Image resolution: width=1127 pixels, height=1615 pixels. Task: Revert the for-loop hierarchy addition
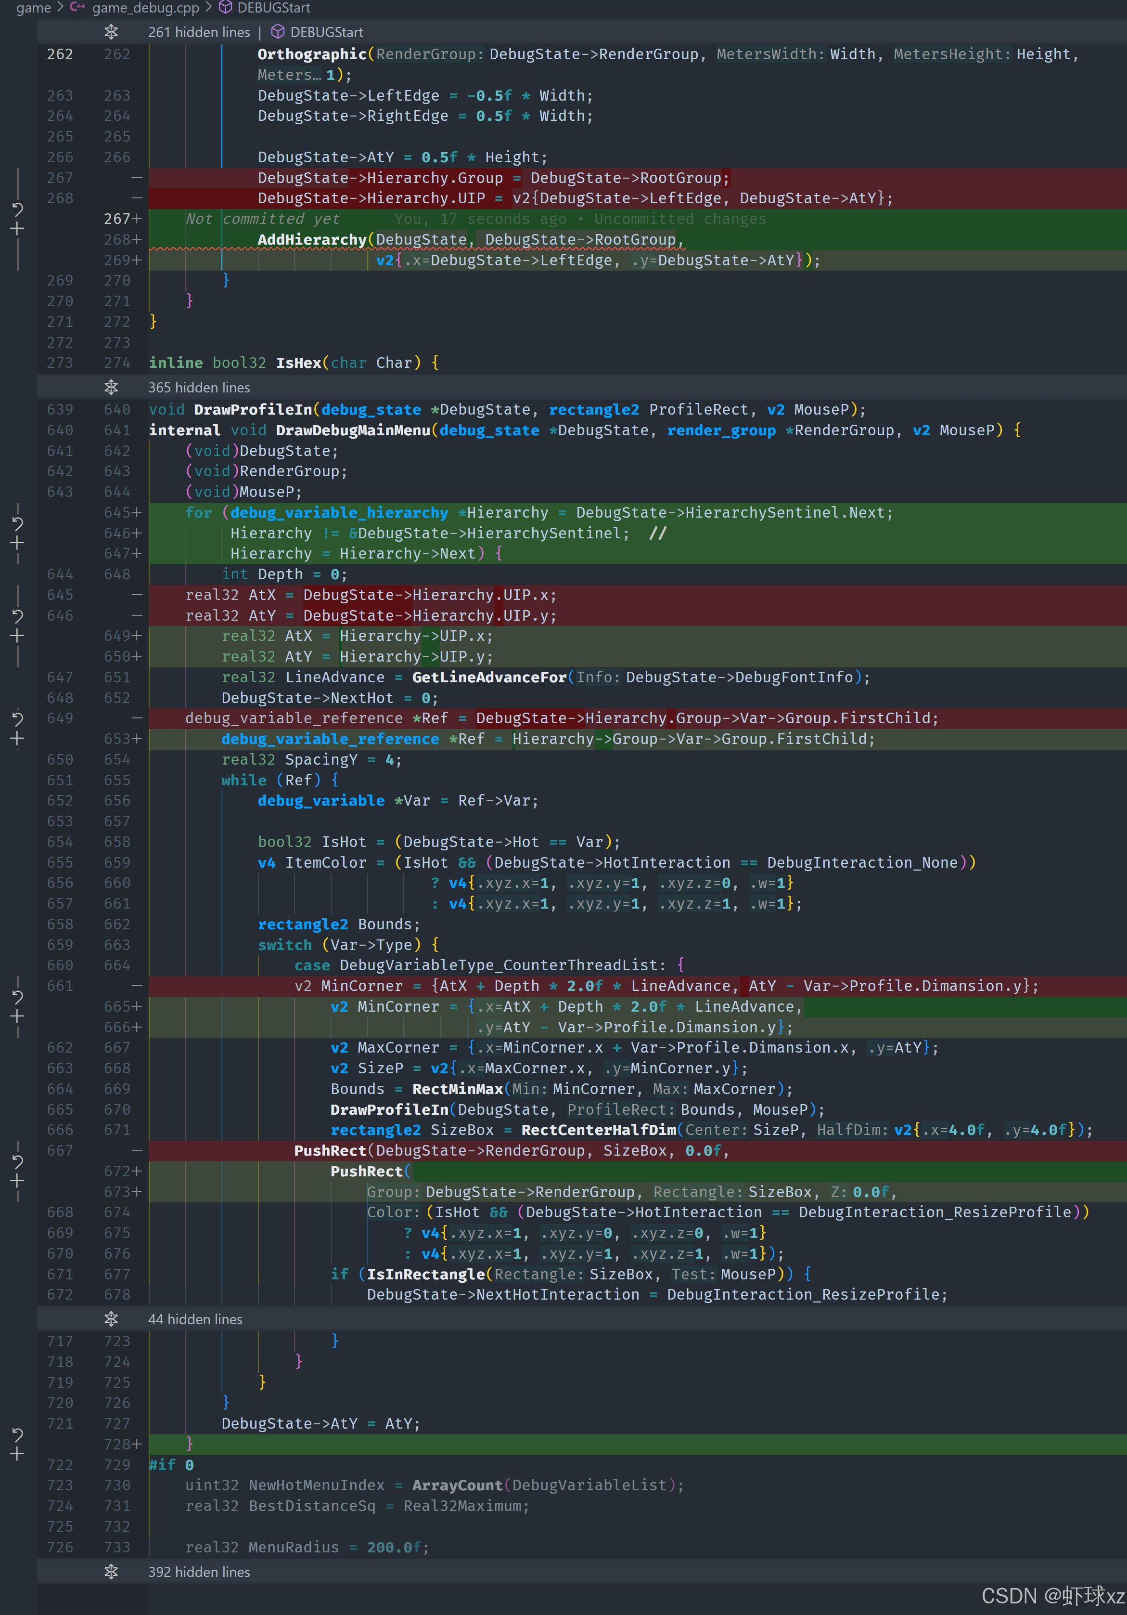click(x=18, y=523)
